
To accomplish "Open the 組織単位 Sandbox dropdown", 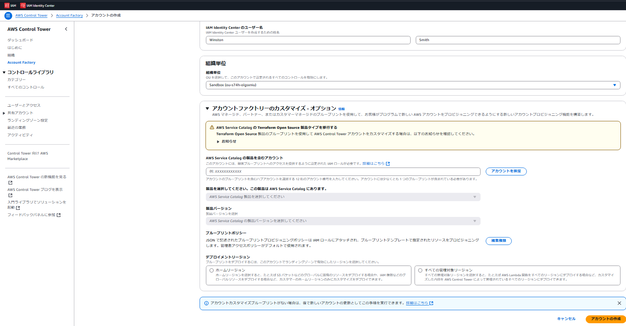I will (x=413, y=85).
